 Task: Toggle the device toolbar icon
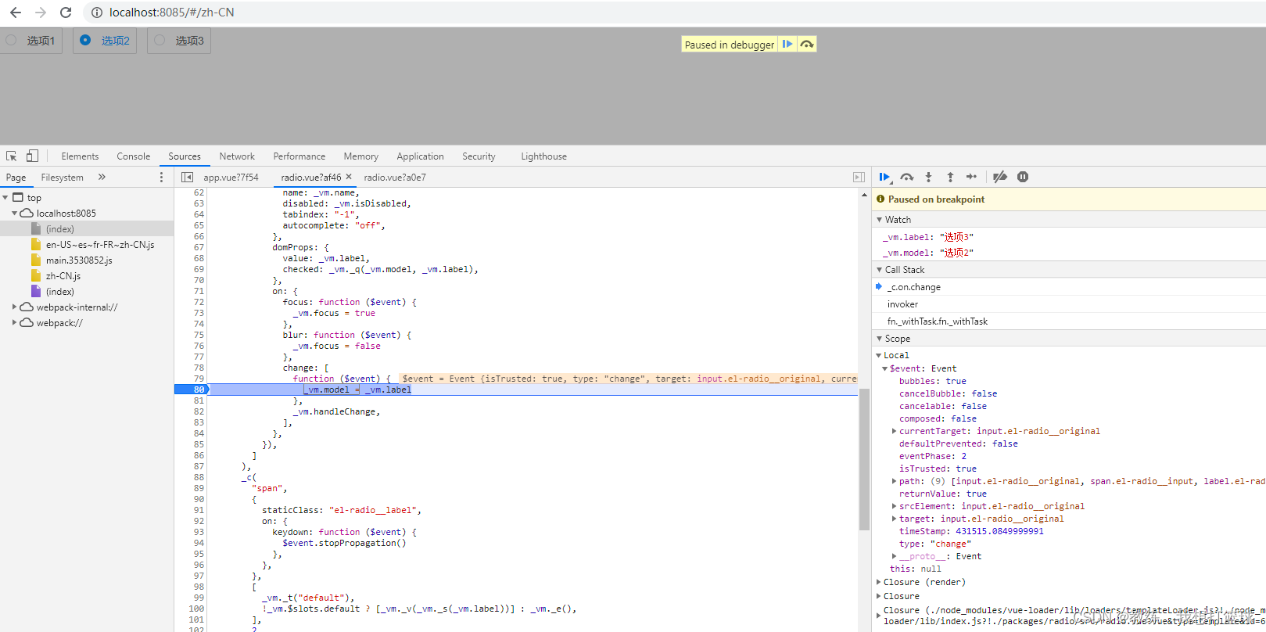point(32,156)
